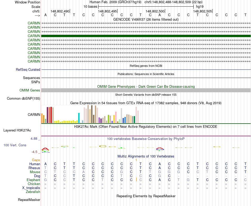Click 'Publications: Sequences in Scientific Articles' heading
This screenshot has height=206, width=251.
coord(146,74)
